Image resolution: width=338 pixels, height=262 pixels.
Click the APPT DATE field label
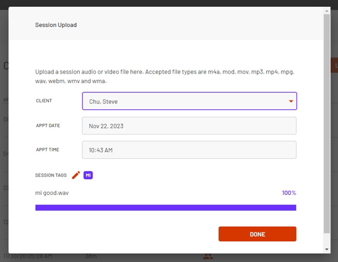coord(48,126)
